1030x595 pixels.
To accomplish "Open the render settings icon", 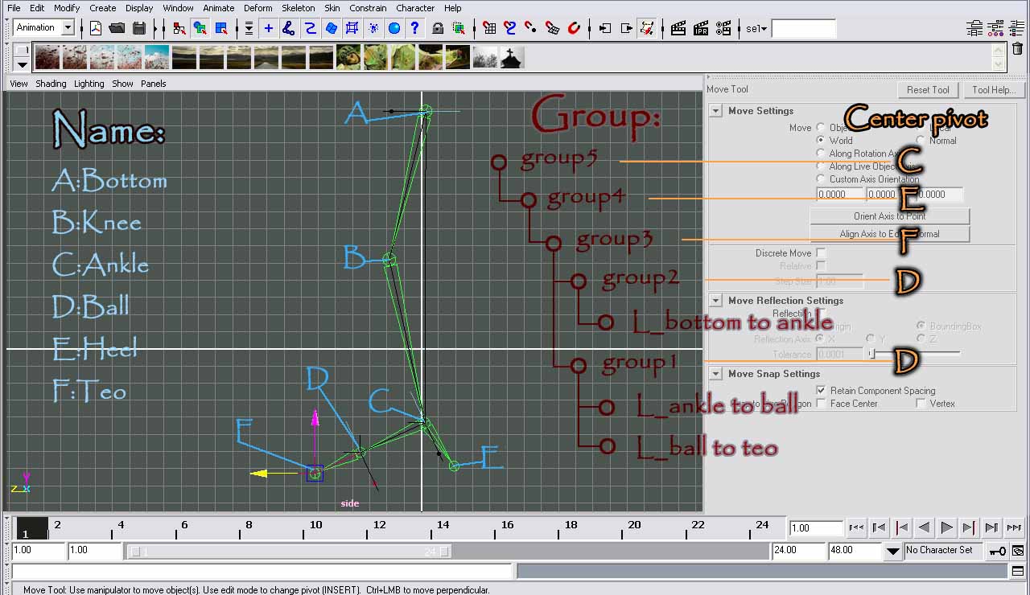I will point(723,28).
